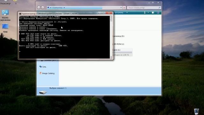Maximize the Explorer window

point(153,3)
